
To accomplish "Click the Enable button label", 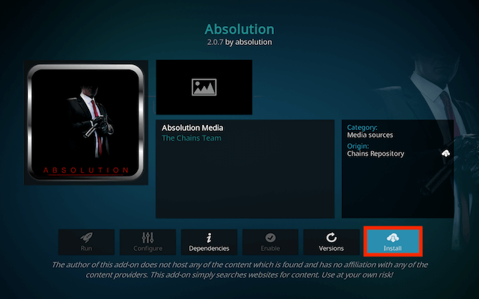I will [270, 248].
